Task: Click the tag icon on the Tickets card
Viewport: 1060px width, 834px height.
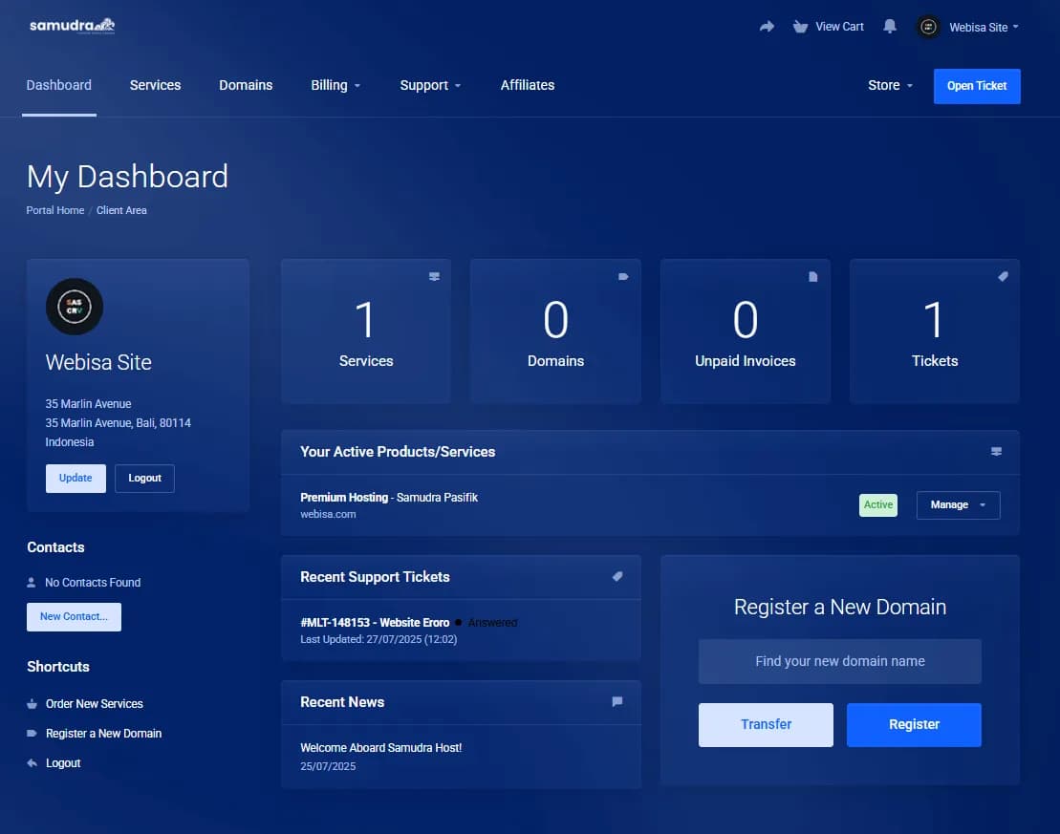Action: pyautogui.click(x=1002, y=275)
